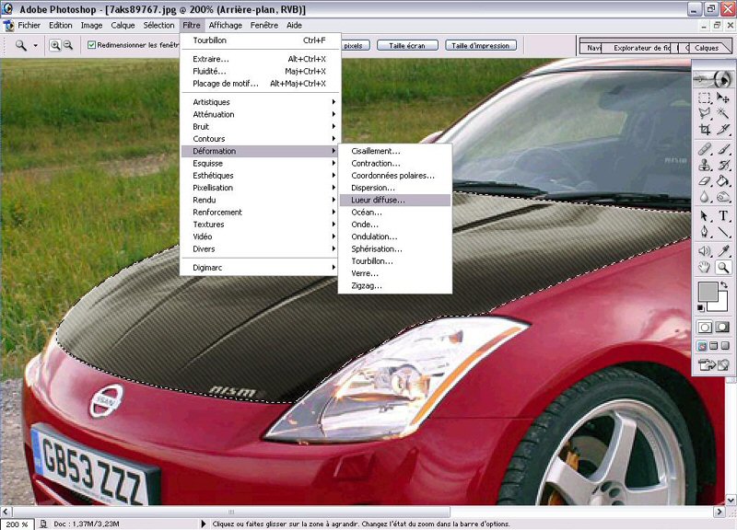
Task: Click the Zoom Out magnifier icon in options bar
Action: (x=68, y=45)
